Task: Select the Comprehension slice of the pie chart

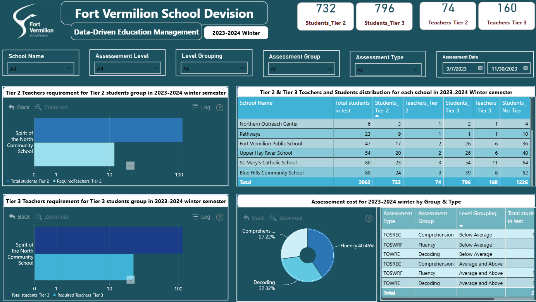Action: 293,242
